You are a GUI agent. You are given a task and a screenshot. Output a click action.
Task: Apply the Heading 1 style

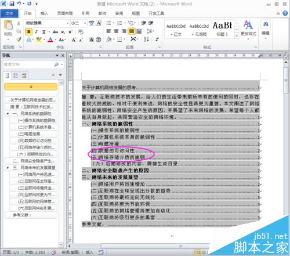222,29
